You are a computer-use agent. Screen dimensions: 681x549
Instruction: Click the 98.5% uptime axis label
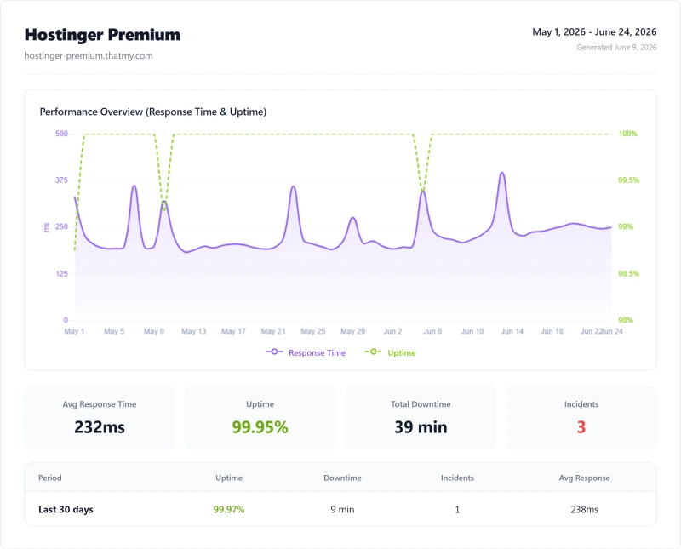(x=628, y=273)
